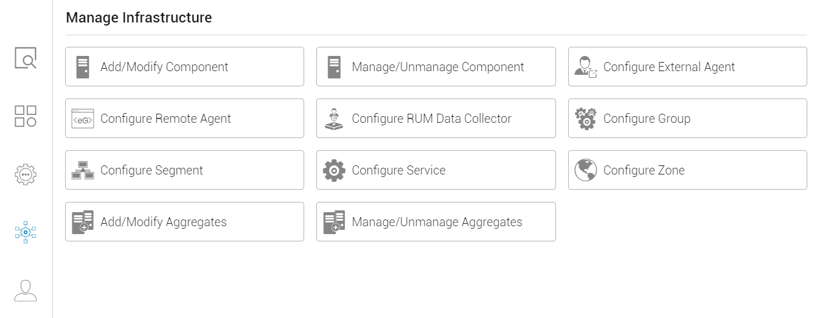The image size is (817, 318).
Task: Click the Configure Group label text
Action: 647,119
